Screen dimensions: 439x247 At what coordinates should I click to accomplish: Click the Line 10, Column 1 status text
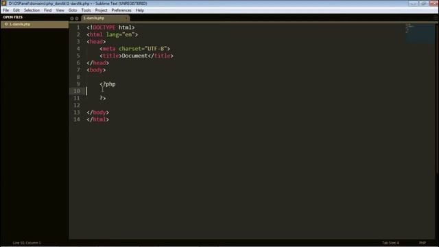tap(27, 243)
